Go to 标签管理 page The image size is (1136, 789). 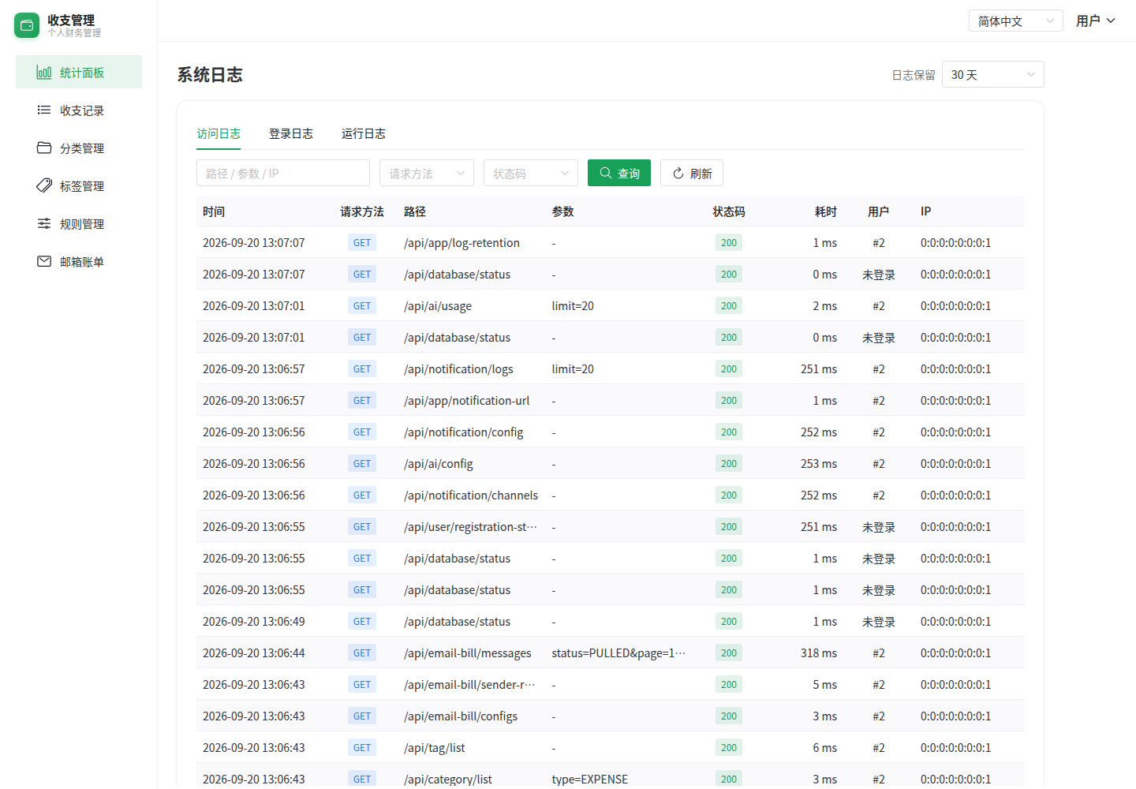(x=79, y=185)
